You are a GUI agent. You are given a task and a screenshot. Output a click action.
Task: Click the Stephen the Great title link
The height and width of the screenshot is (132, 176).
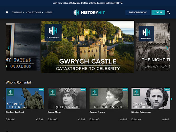coord(15,112)
